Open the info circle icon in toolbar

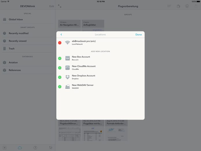187,6
